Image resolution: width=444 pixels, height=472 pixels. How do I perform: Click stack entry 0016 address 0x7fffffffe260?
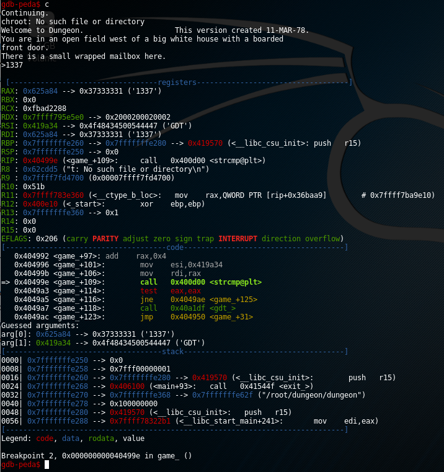coord(58,378)
